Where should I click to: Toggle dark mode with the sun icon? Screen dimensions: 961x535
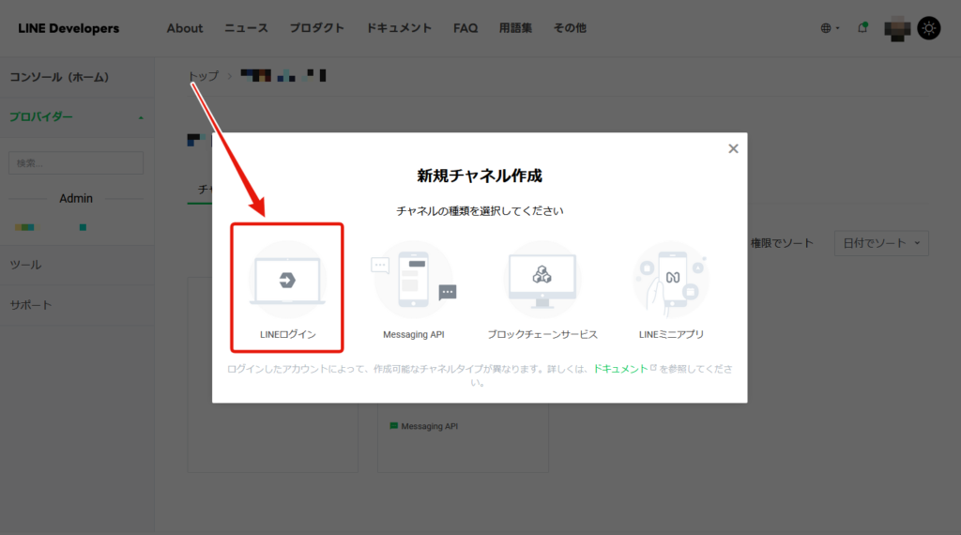coord(928,28)
